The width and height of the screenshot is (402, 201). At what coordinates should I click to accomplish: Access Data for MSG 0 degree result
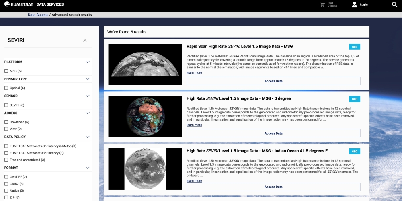click(x=273, y=133)
